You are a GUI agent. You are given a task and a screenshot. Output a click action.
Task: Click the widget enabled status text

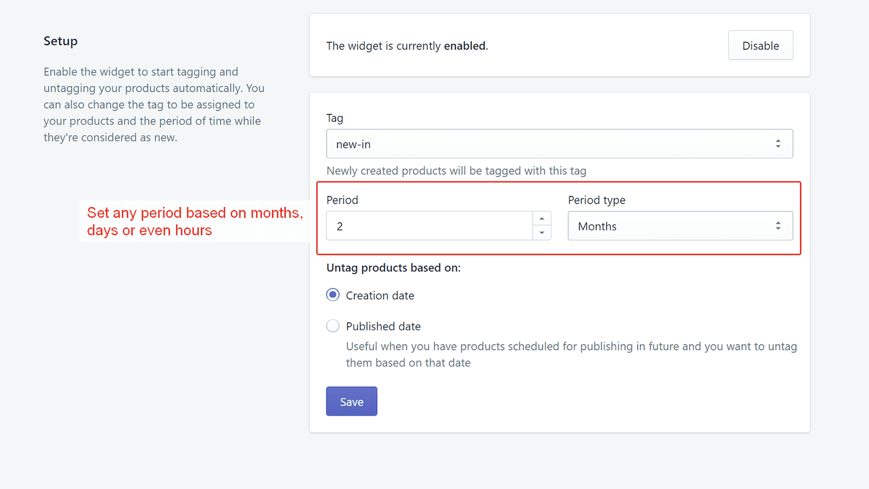pos(407,46)
